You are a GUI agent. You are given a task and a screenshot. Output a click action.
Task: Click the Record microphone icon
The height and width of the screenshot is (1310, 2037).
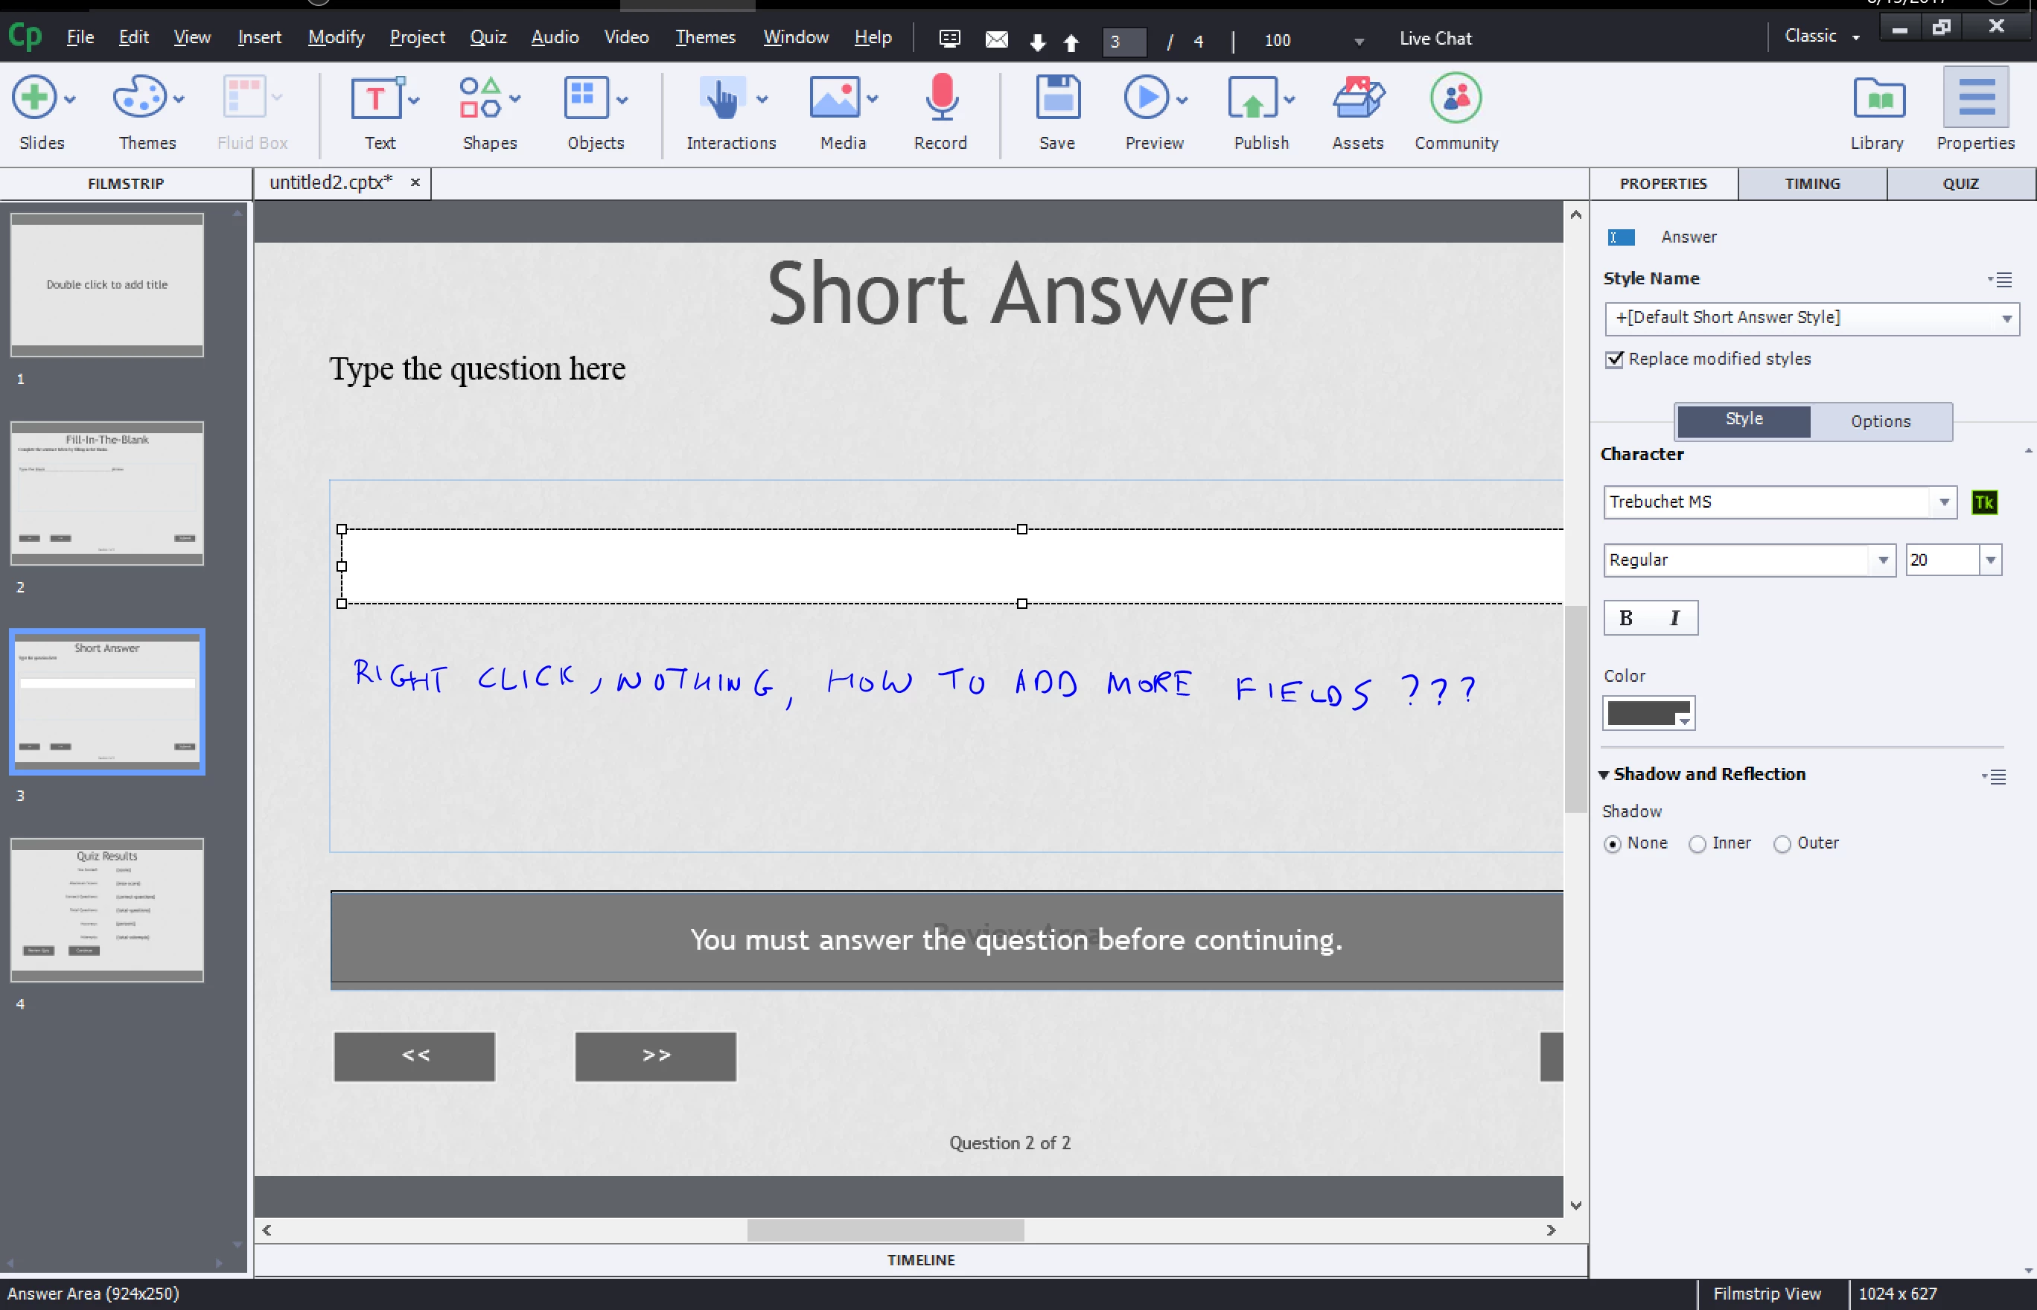pos(940,99)
